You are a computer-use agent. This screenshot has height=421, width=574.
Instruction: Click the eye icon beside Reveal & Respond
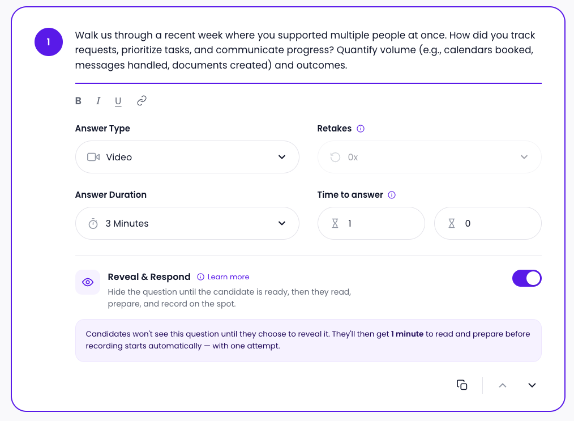tap(88, 282)
